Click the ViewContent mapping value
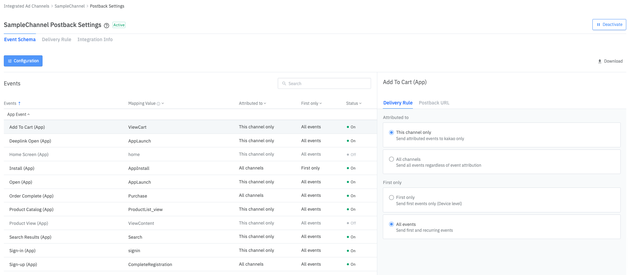Screen dimensions: 628x275 [x=141, y=223]
